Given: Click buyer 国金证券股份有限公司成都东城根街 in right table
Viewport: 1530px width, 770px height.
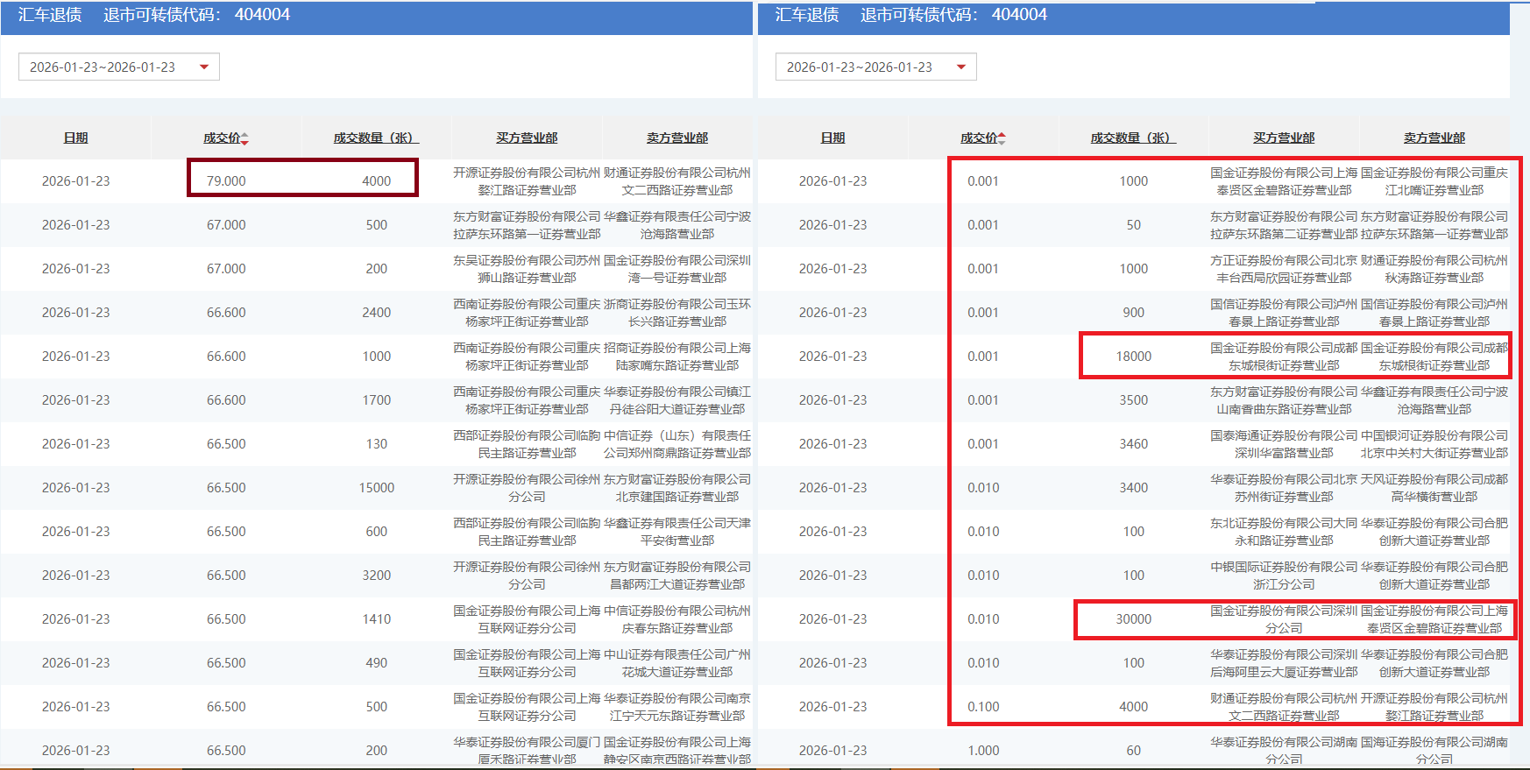Looking at the screenshot, I should point(1284,357).
